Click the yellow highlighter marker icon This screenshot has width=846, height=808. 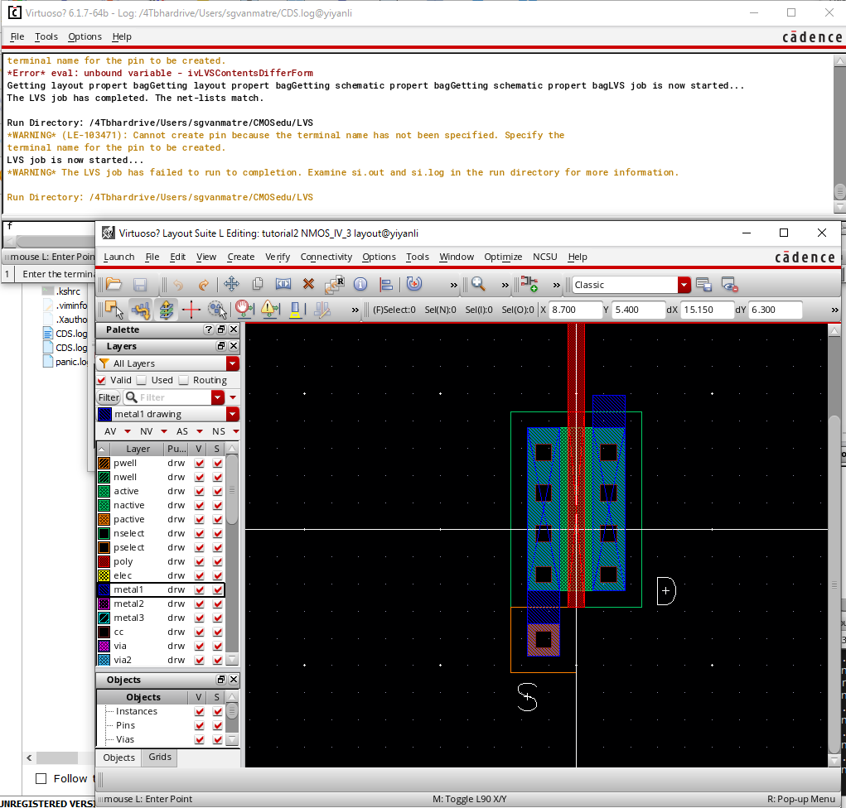296,310
